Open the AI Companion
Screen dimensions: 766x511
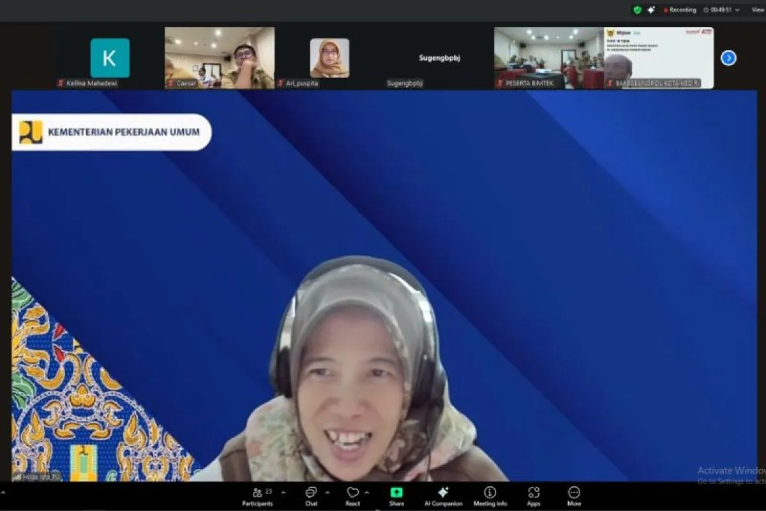(443, 496)
